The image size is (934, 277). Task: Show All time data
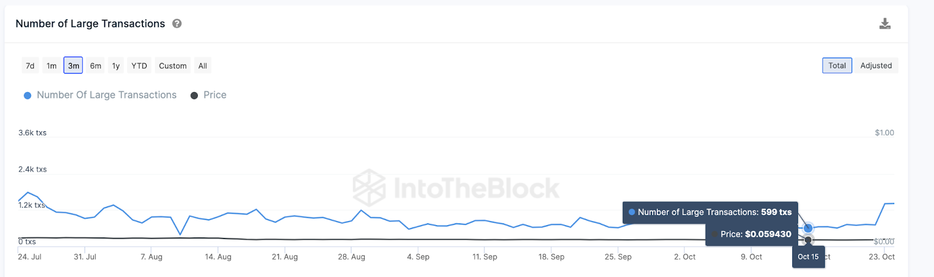pyautogui.click(x=203, y=66)
